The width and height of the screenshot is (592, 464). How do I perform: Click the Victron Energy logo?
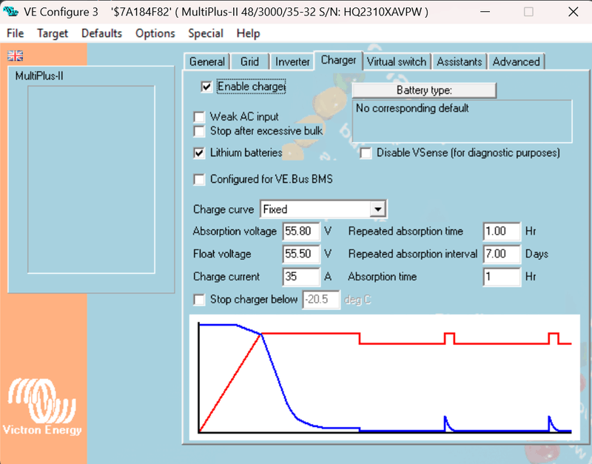point(42,406)
